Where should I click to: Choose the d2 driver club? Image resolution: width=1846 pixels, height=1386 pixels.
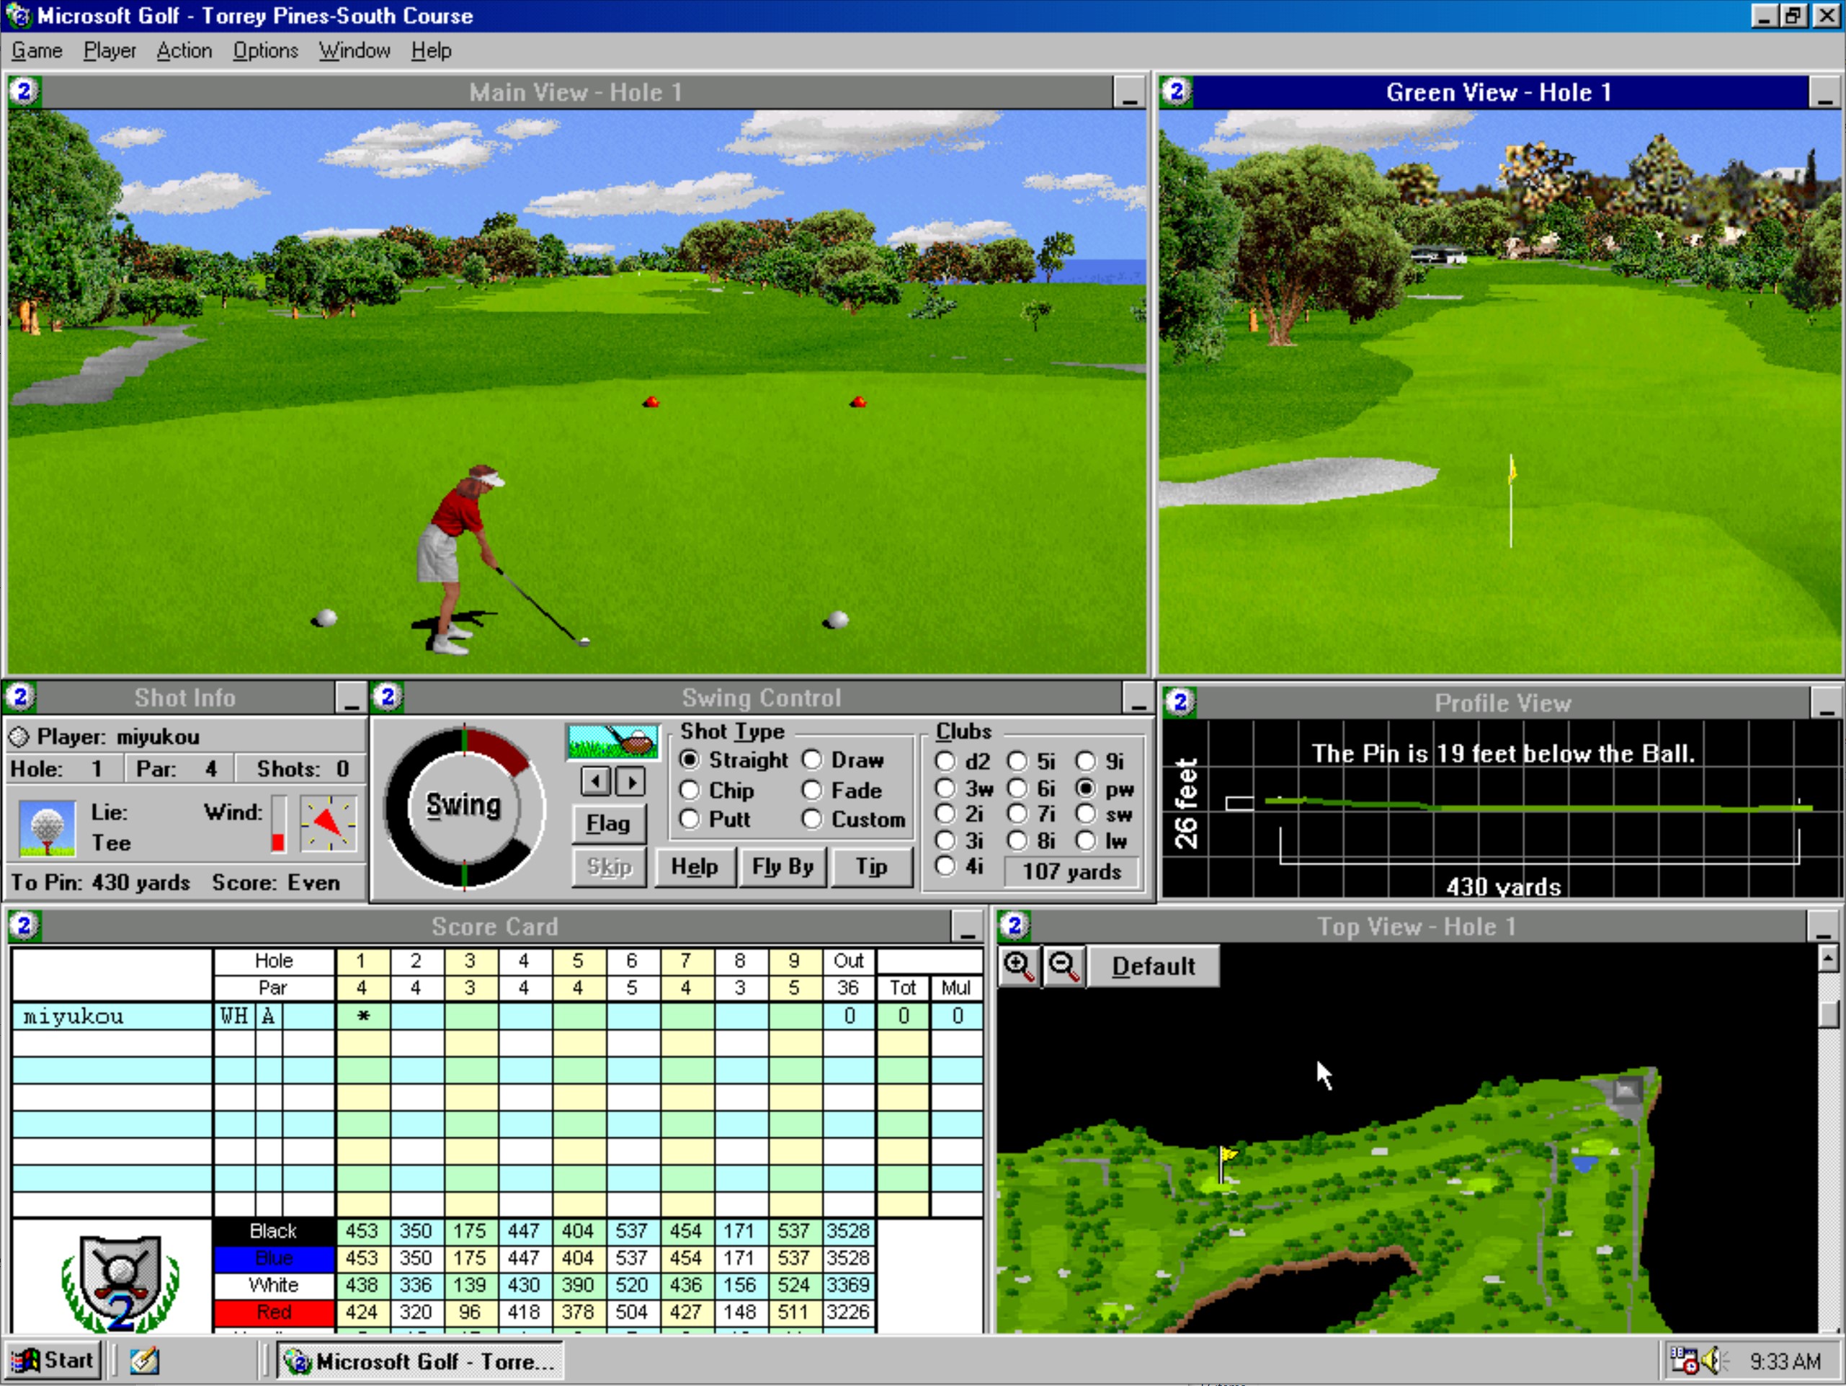click(963, 761)
